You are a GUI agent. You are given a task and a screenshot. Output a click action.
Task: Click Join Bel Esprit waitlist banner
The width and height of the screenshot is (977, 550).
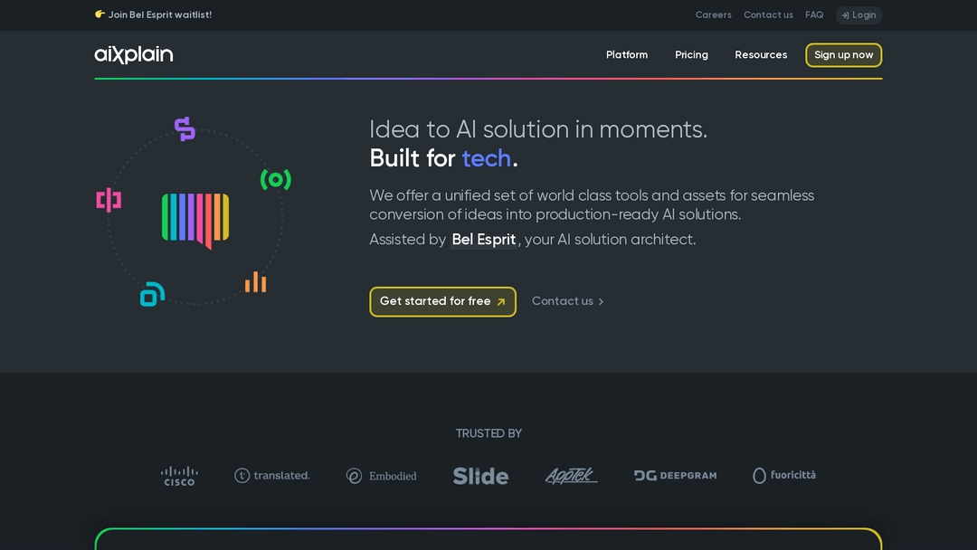pos(153,15)
